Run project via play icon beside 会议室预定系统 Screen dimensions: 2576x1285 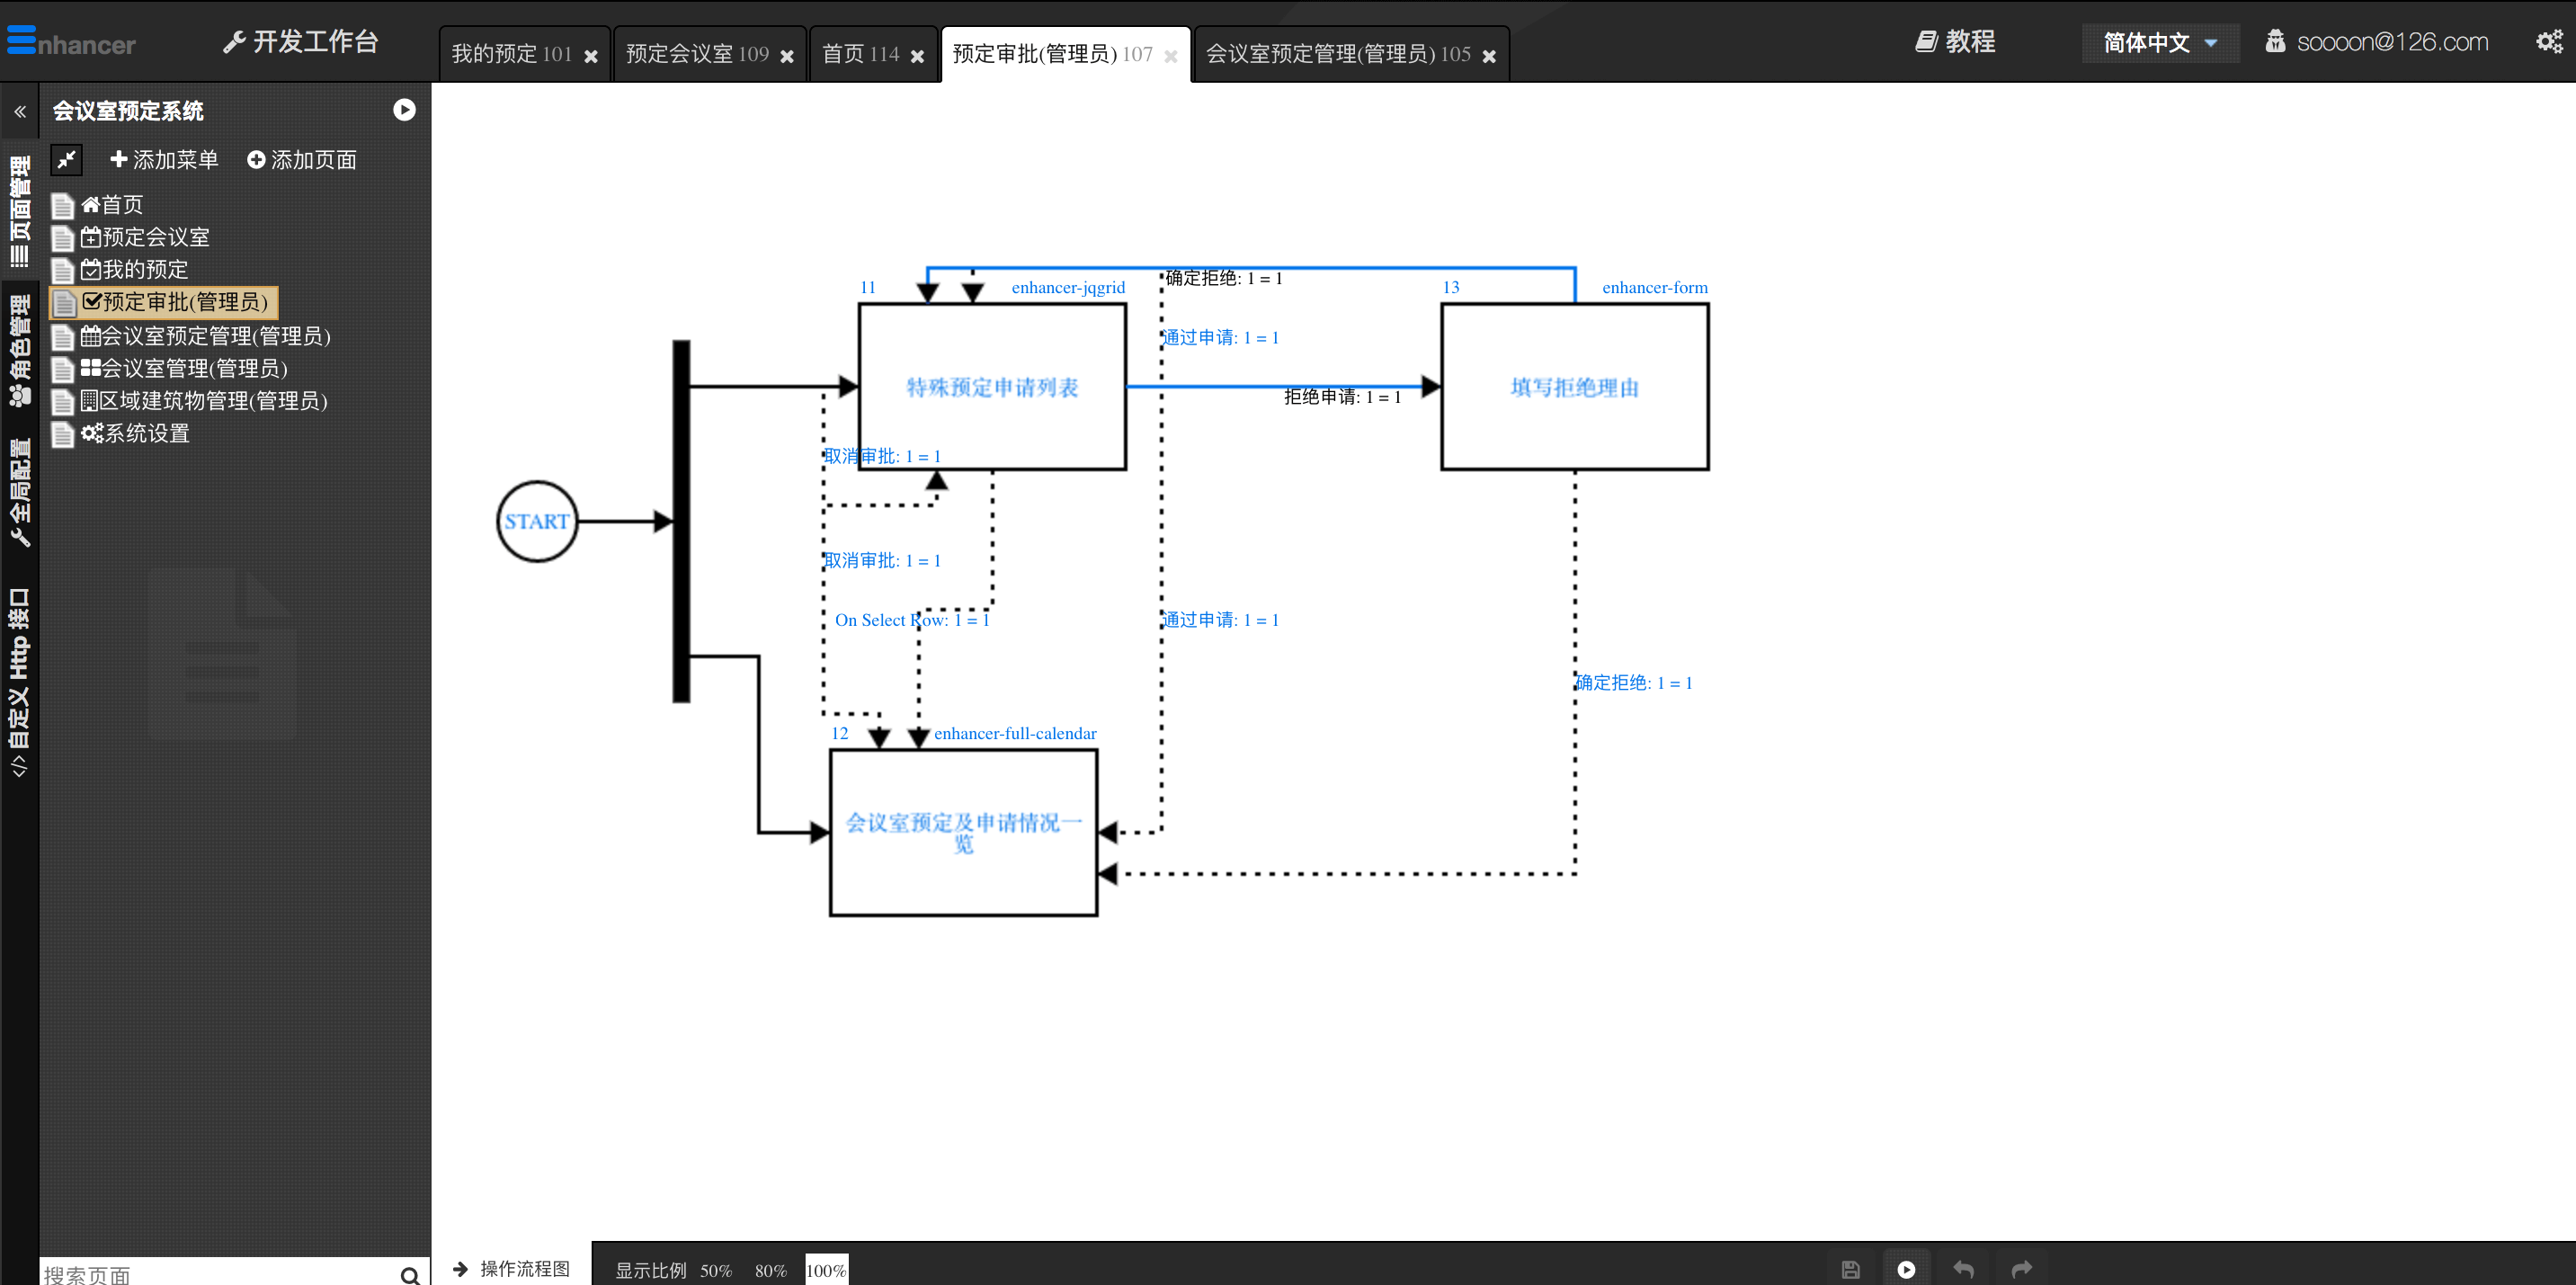(404, 110)
